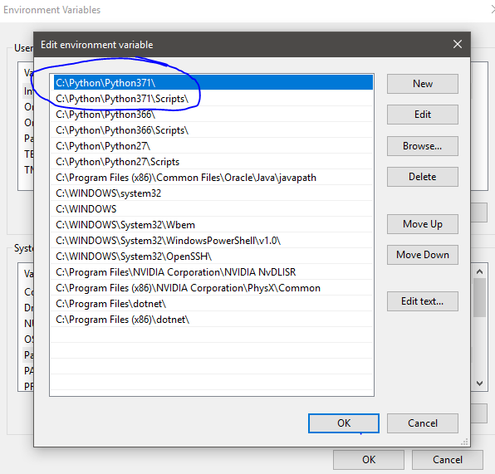Select the NVIDIA PhysX Common path

[x=212, y=288]
